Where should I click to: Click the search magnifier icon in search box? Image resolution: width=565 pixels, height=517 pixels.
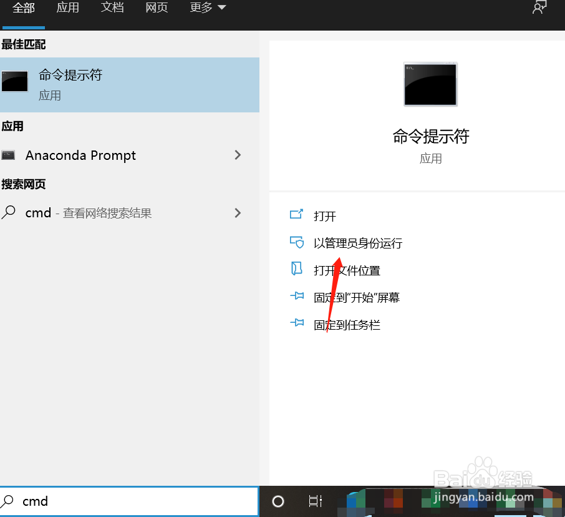pos(7,501)
